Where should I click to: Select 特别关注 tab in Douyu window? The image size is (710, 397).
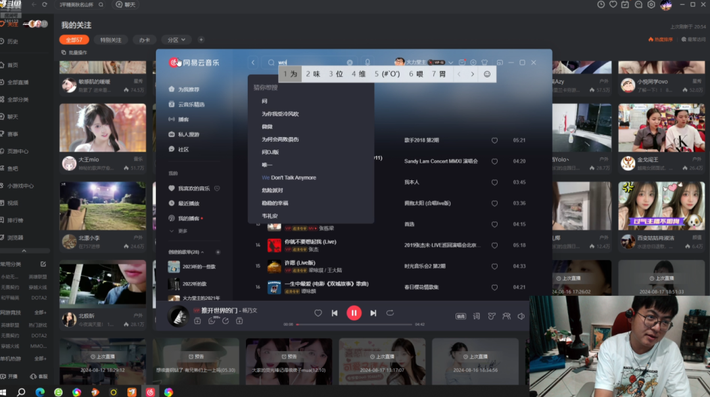click(110, 40)
